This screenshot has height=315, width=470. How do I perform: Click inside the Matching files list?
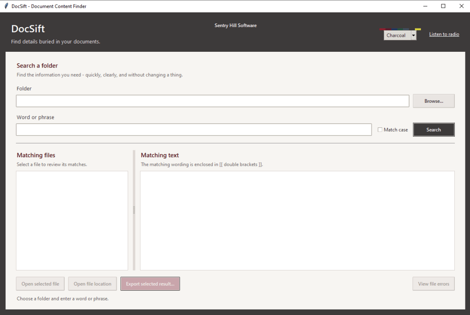tap(72, 221)
